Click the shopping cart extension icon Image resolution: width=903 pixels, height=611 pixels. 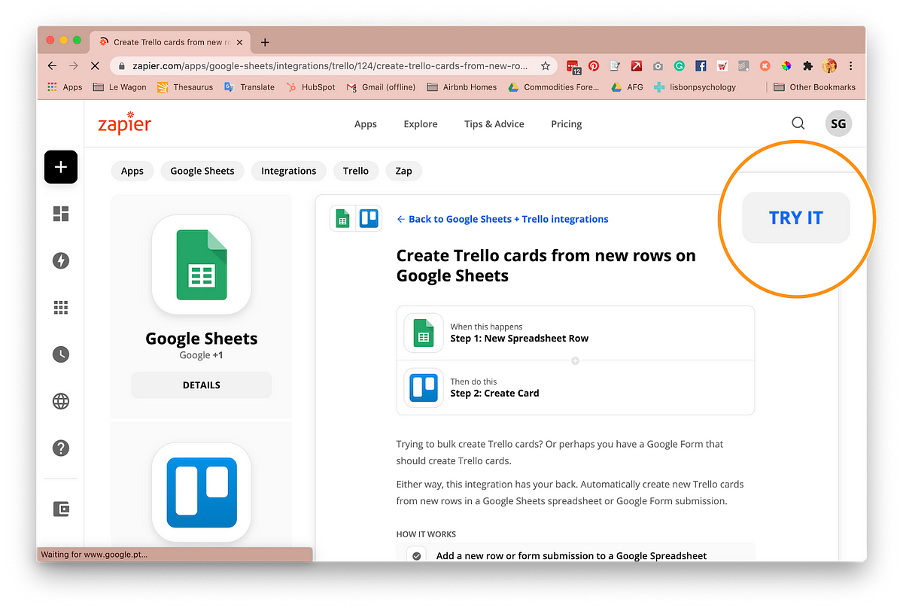722,65
